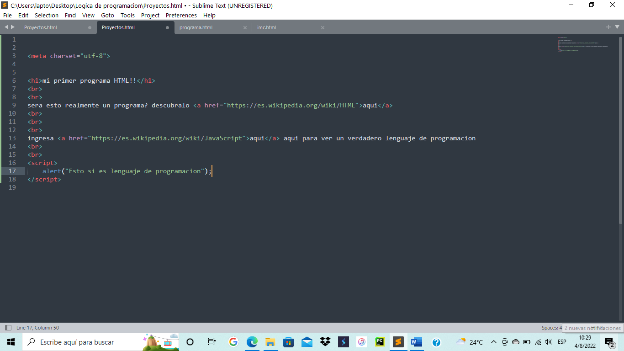Open the tab list dropdown arrow
This screenshot has width=624, height=351.
pyautogui.click(x=617, y=27)
